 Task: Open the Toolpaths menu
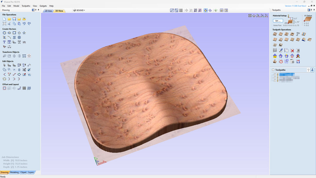(26, 6)
